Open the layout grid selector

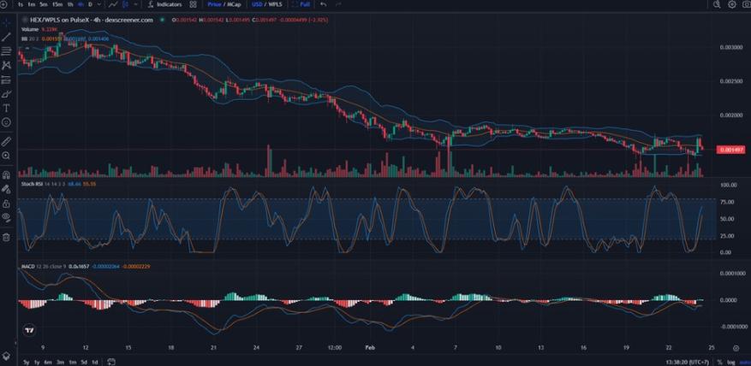(x=193, y=4)
